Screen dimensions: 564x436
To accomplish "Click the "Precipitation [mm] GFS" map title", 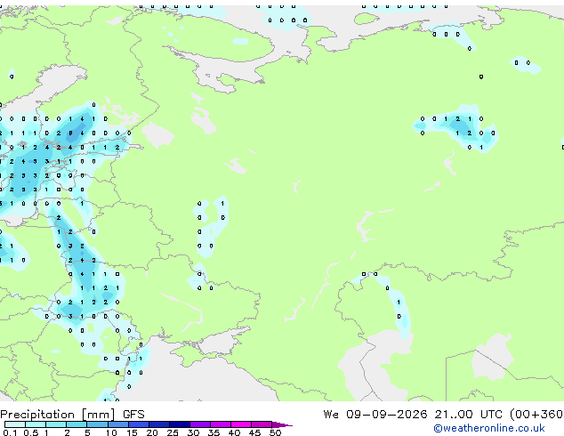I will pyautogui.click(x=72, y=415).
